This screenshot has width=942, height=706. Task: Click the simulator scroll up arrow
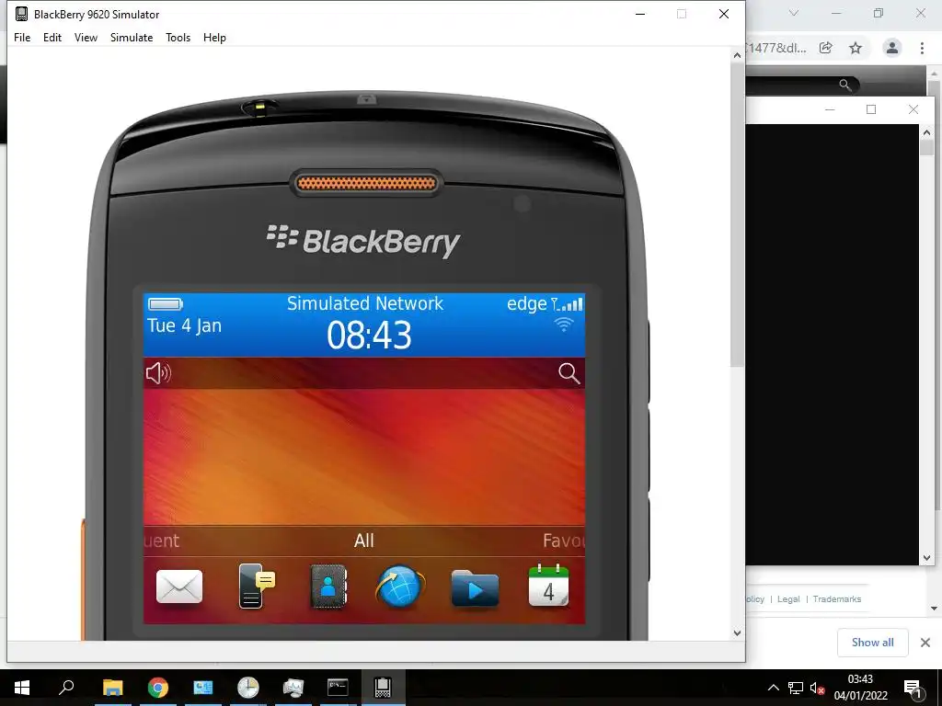[737, 55]
